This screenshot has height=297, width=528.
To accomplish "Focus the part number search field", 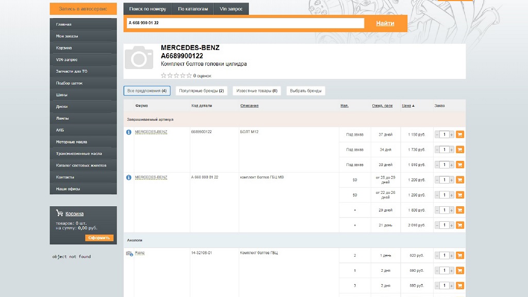I will point(244,23).
